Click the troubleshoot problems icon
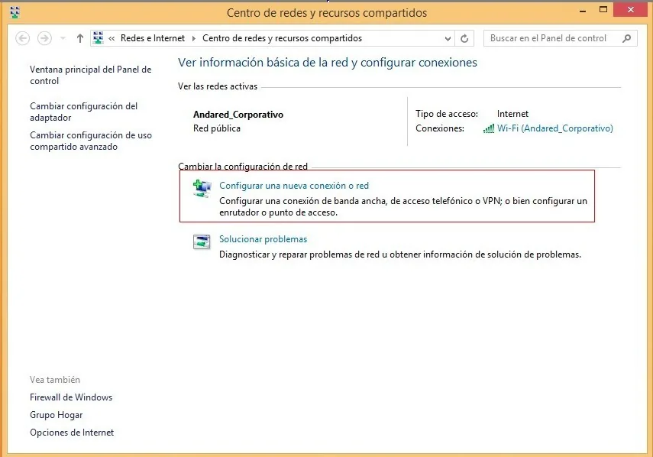 pos(202,241)
